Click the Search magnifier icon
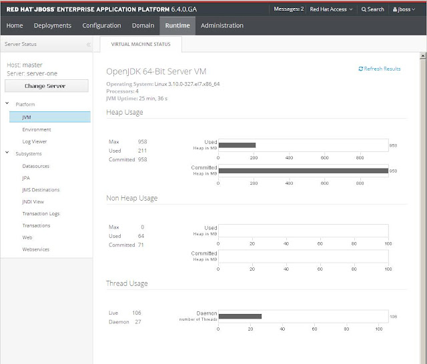 click(x=364, y=9)
